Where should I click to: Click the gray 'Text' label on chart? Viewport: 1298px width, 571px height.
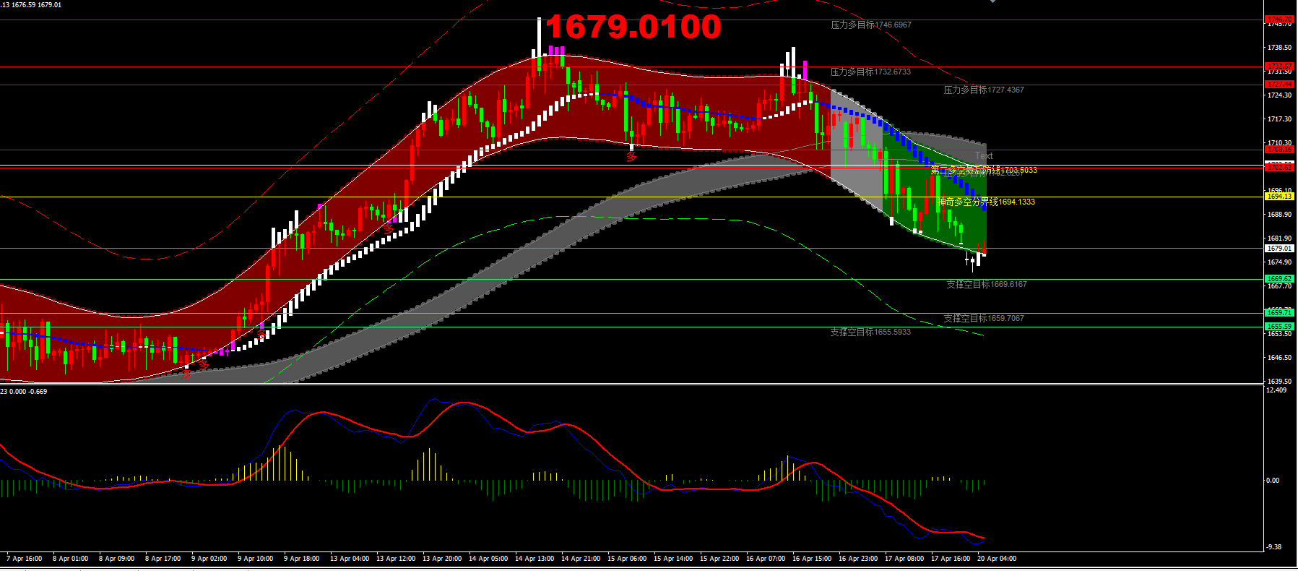[x=984, y=155]
